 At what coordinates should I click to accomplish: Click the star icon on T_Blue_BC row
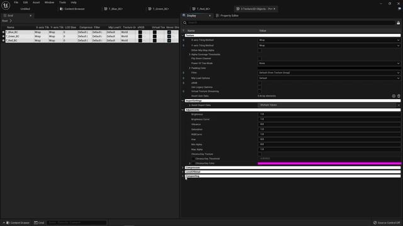3,32
